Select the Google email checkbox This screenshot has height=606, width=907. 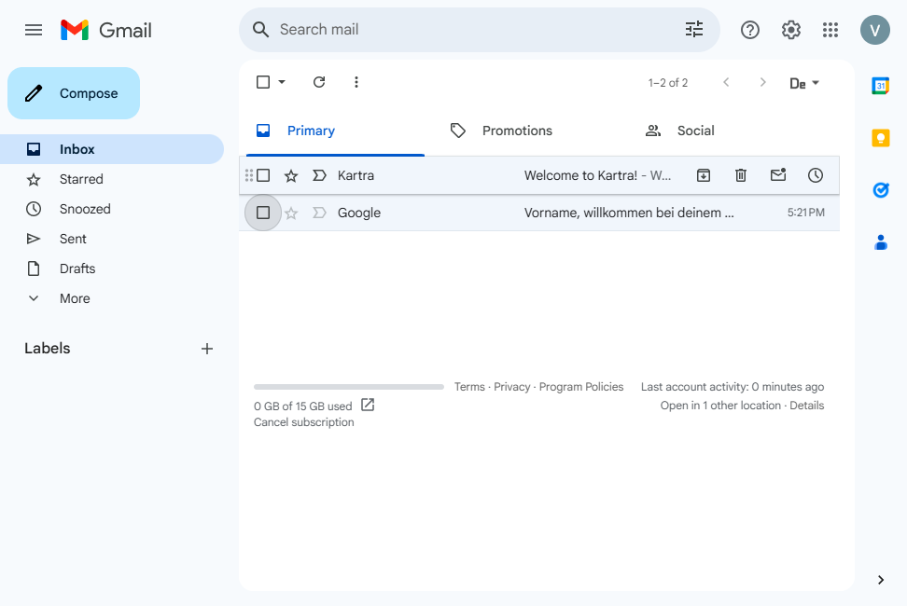coord(263,213)
